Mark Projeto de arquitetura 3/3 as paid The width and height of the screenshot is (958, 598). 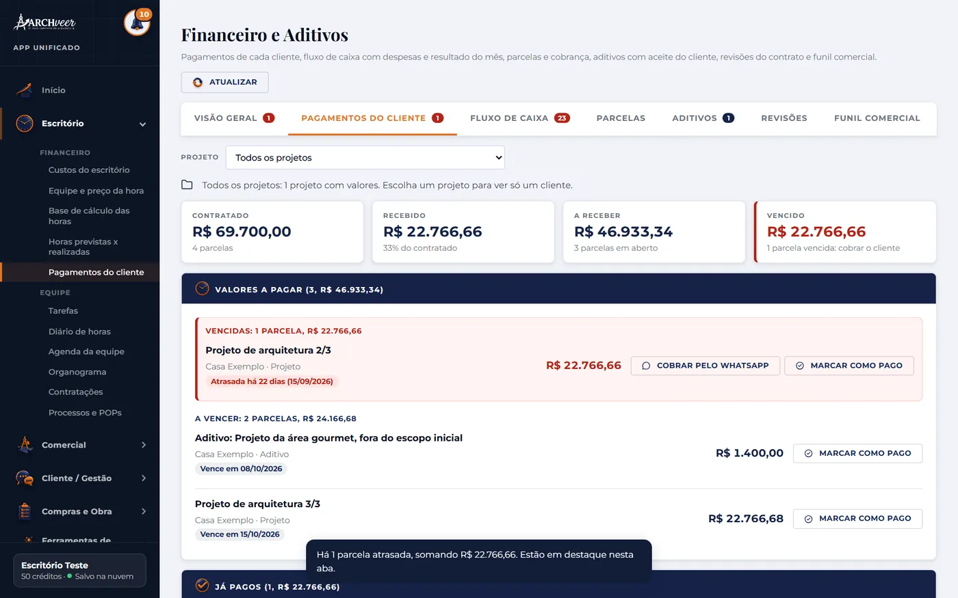(x=857, y=519)
